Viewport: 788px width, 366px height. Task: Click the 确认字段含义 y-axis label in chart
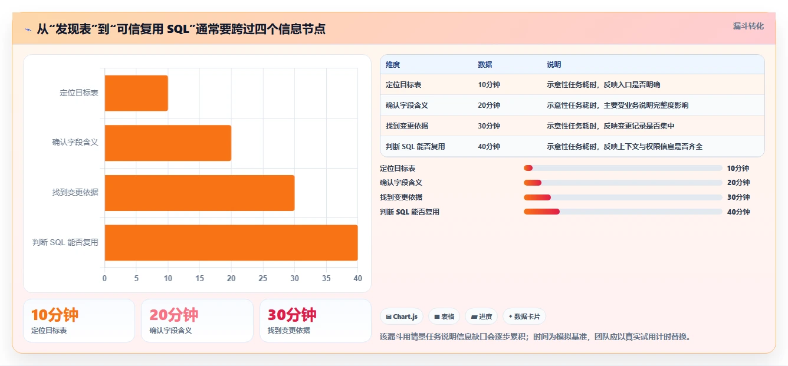click(75, 143)
